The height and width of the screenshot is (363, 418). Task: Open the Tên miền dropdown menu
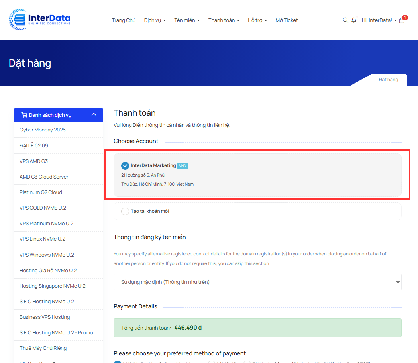click(x=187, y=20)
